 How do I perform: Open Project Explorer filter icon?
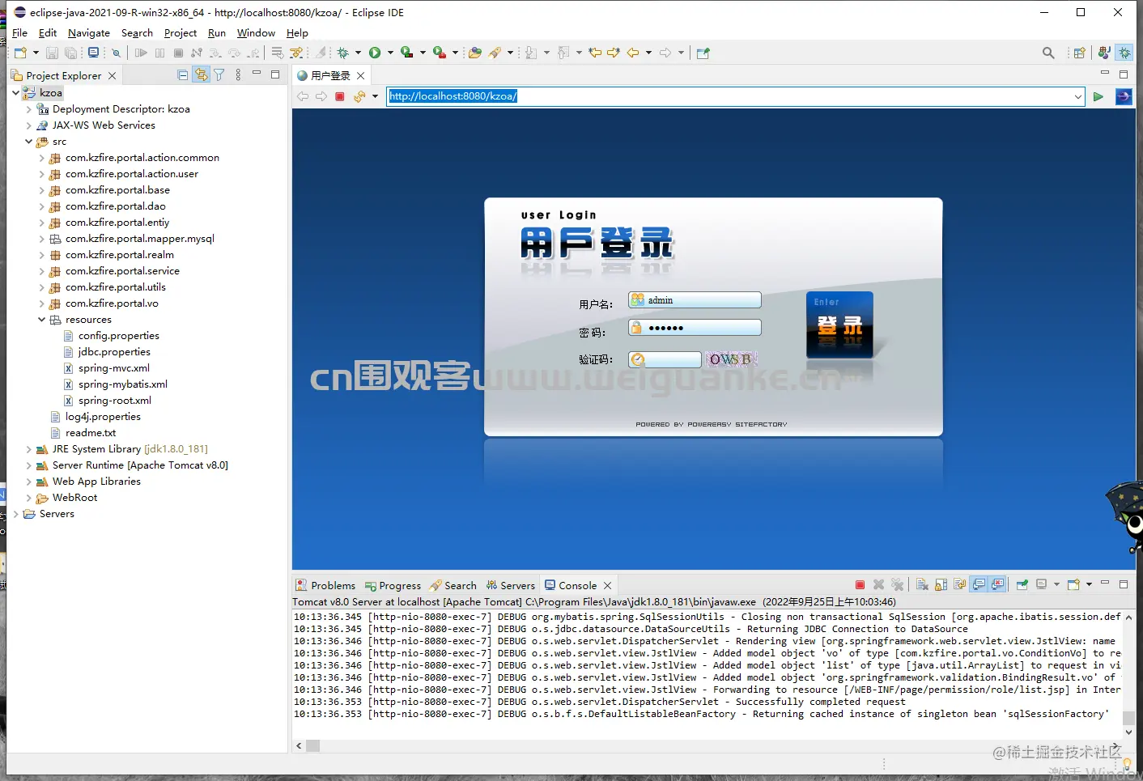tap(219, 74)
